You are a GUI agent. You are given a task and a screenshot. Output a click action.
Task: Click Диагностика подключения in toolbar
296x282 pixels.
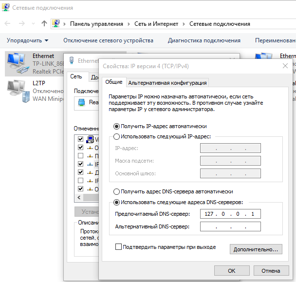pos(204,40)
